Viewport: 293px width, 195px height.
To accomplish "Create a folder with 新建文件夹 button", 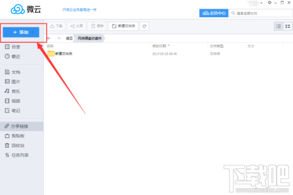I will pos(123,26).
